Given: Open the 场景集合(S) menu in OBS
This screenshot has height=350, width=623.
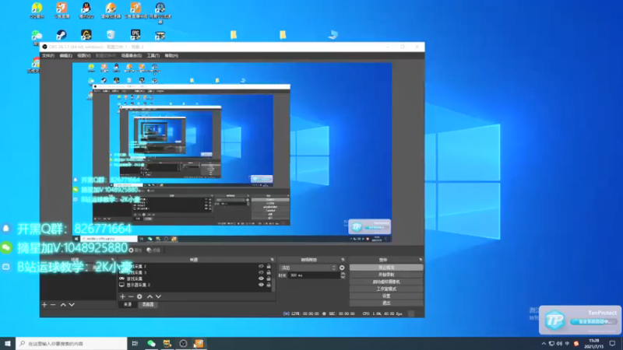Looking at the screenshot, I should 131,55.
